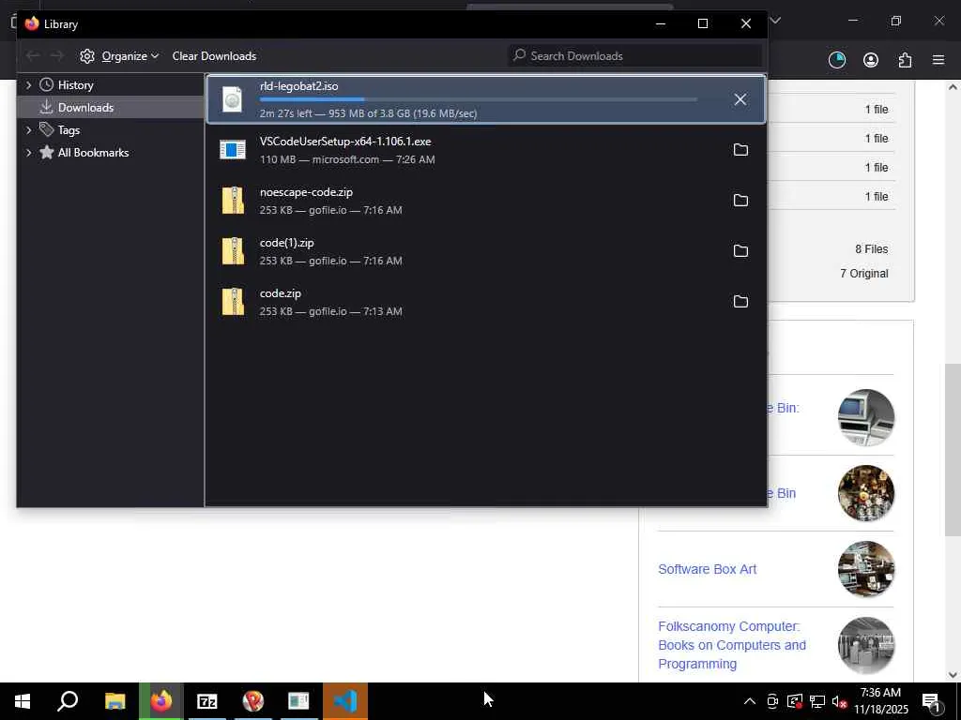The image size is (961, 720).
Task: Show hidden system tray icons
Action: [750, 701]
